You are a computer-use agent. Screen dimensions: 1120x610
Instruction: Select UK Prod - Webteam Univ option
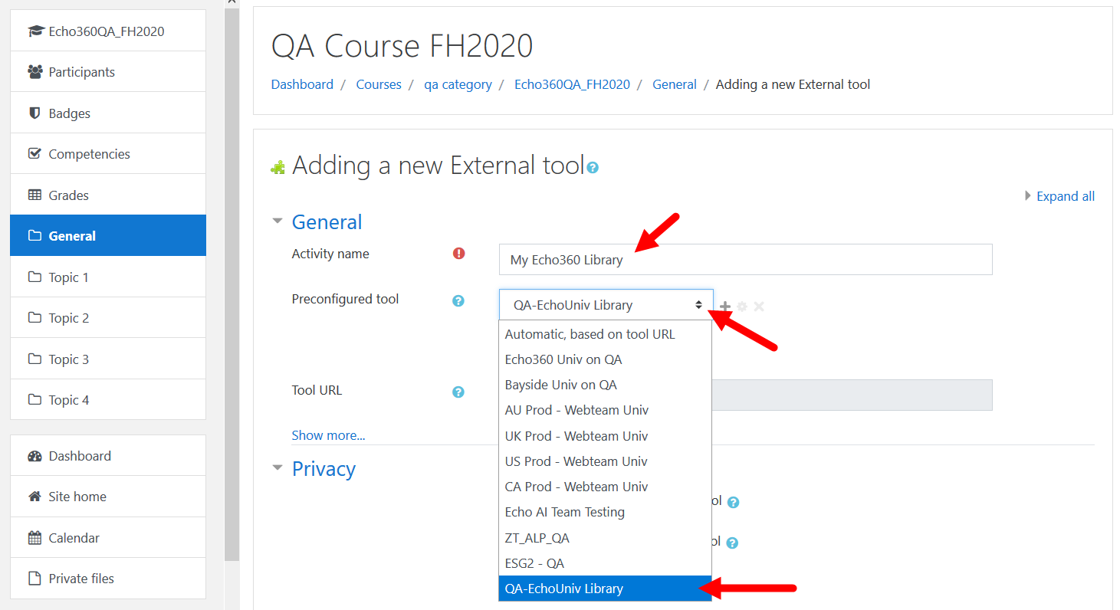pyautogui.click(x=605, y=436)
